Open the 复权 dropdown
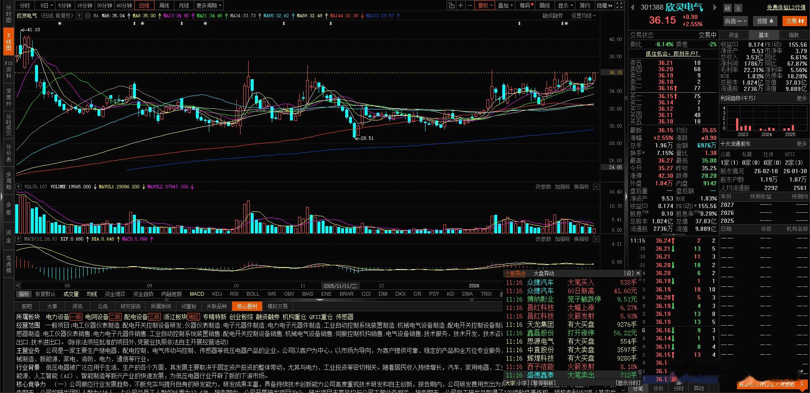Screen dimensions: 810x393 [x=485, y=5]
